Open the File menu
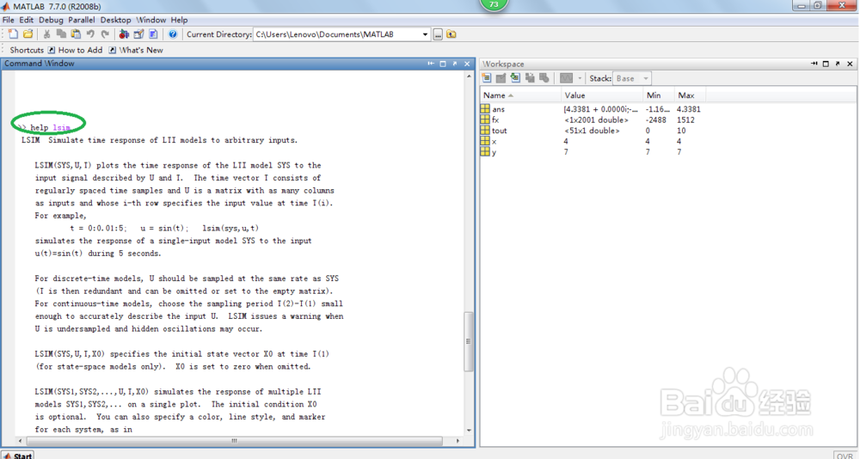Viewport: 860px width, 459px height. coord(9,20)
